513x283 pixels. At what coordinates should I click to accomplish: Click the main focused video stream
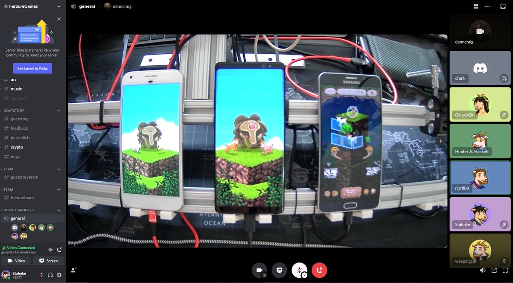tap(257, 141)
